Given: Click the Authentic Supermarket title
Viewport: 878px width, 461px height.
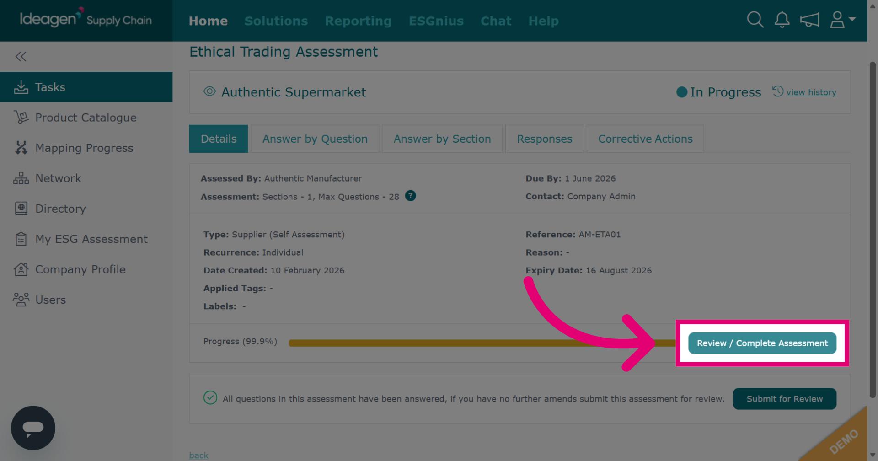Looking at the screenshot, I should [294, 92].
